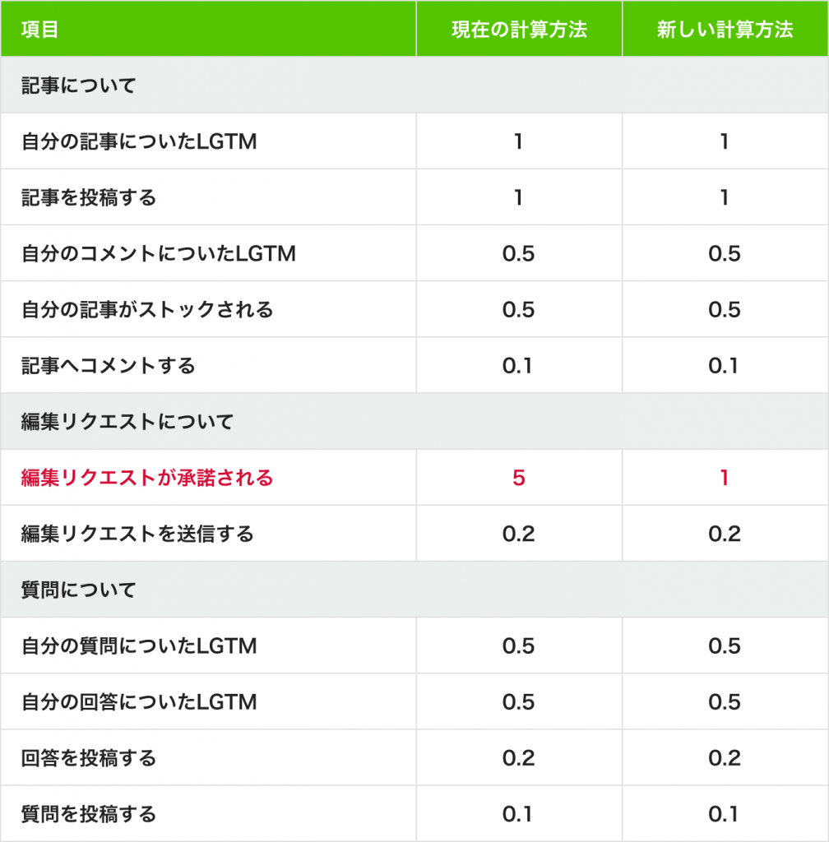The height and width of the screenshot is (842, 829).
Task: Click the 自分の回答についたLGTM label
Action: (139, 701)
